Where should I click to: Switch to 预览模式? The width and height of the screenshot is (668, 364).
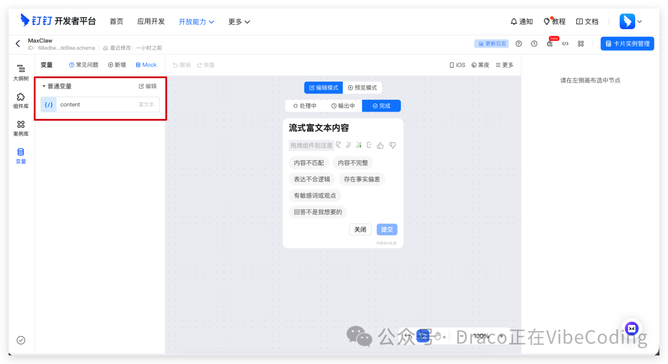click(363, 87)
